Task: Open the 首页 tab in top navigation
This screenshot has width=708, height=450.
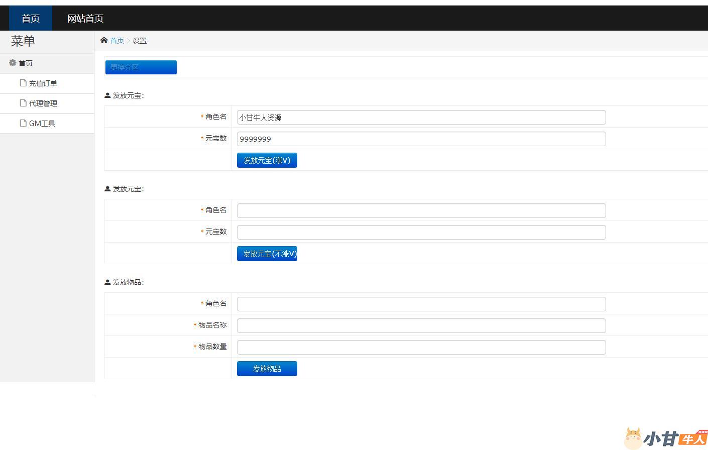Action: coord(31,19)
